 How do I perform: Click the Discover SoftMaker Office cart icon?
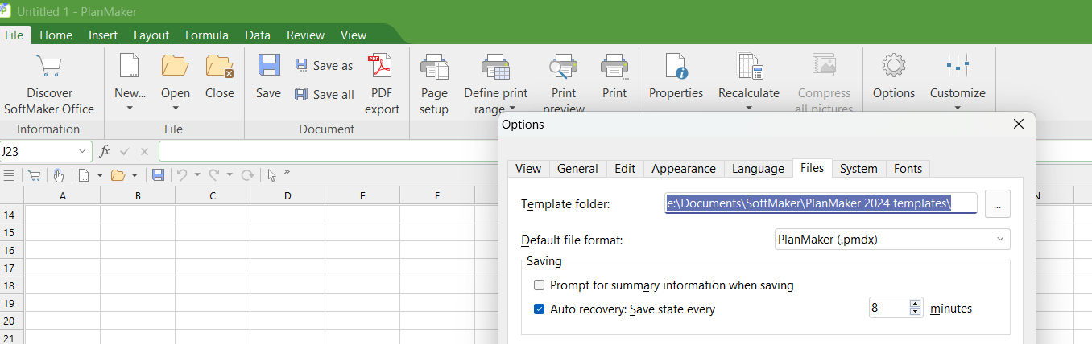coord(49,66)
